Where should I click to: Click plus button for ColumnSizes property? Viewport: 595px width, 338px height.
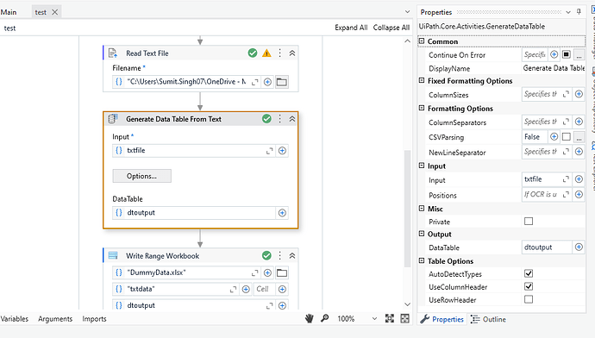[x=579, y=94]
